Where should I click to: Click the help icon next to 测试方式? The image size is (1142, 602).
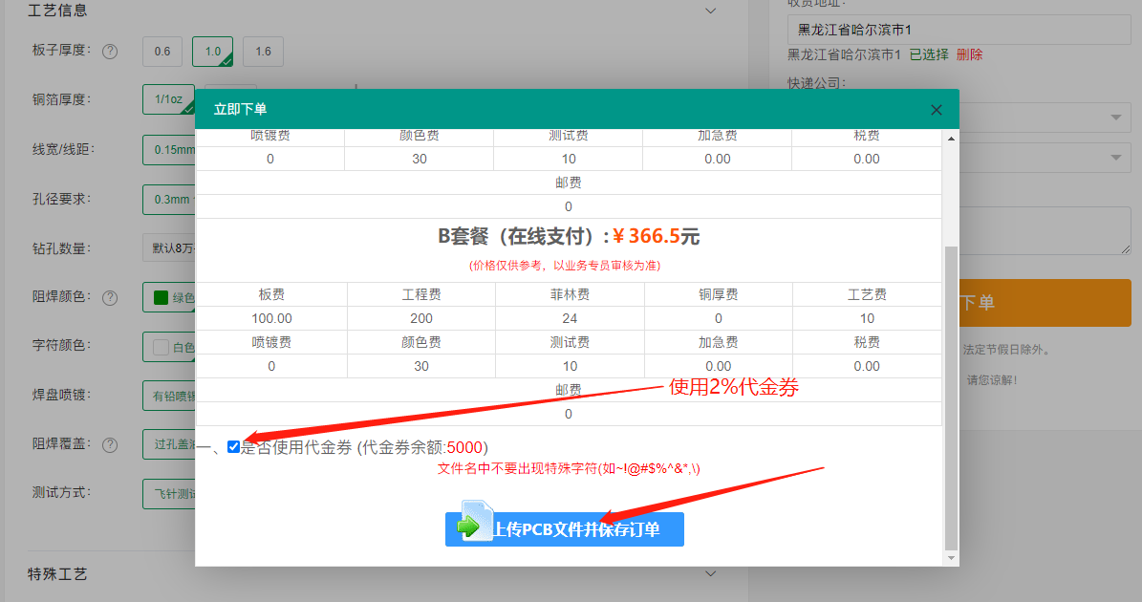(x=110, y=493)
